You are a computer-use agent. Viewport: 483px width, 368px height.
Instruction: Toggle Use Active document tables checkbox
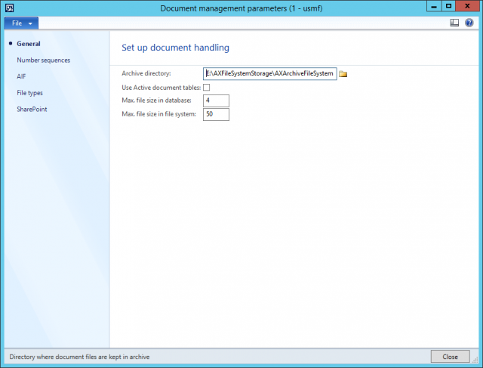coord(206,88)
